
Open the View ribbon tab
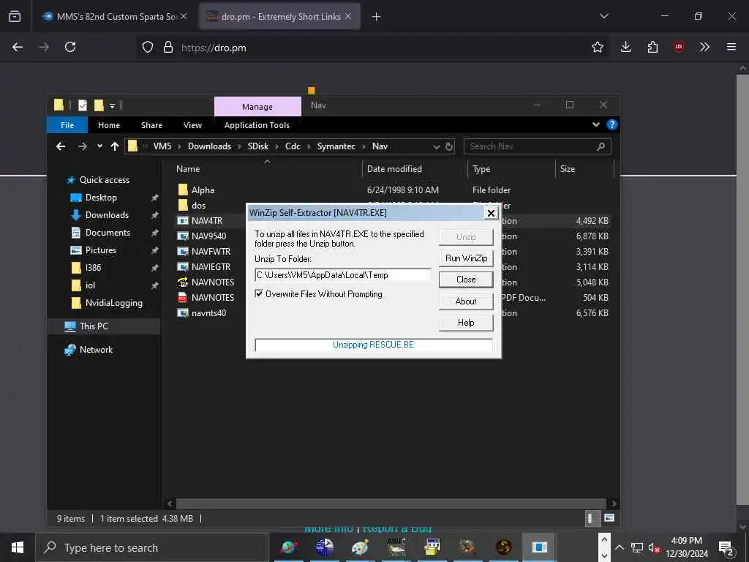pyautogui.click(x=192, y=125)
